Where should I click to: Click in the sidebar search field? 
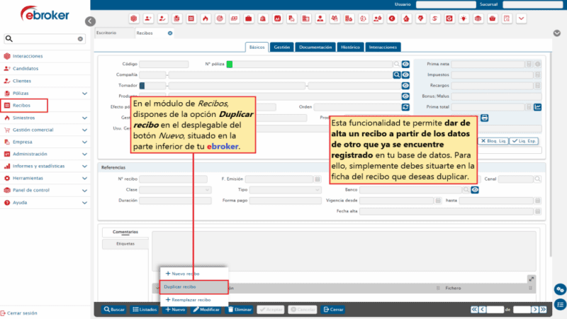[45, 39]
